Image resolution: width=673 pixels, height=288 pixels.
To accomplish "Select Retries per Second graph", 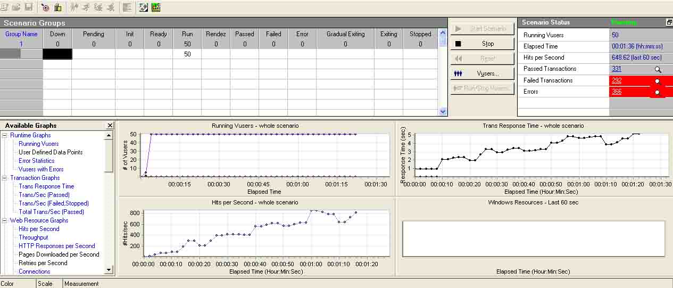I will [43, 263].
